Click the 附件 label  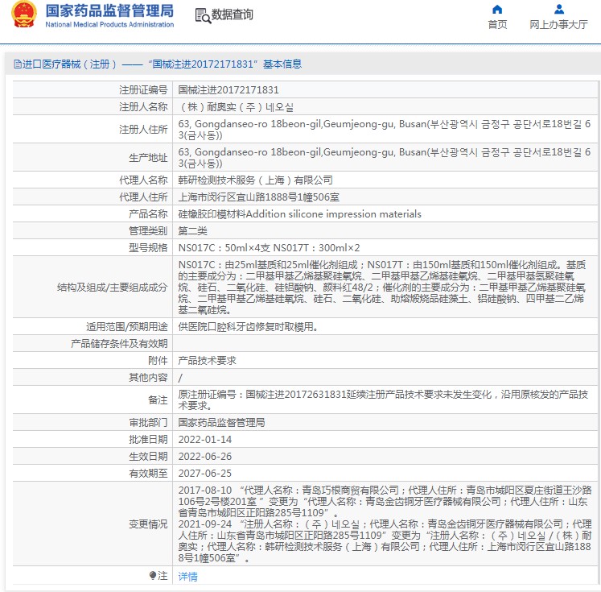158,361
